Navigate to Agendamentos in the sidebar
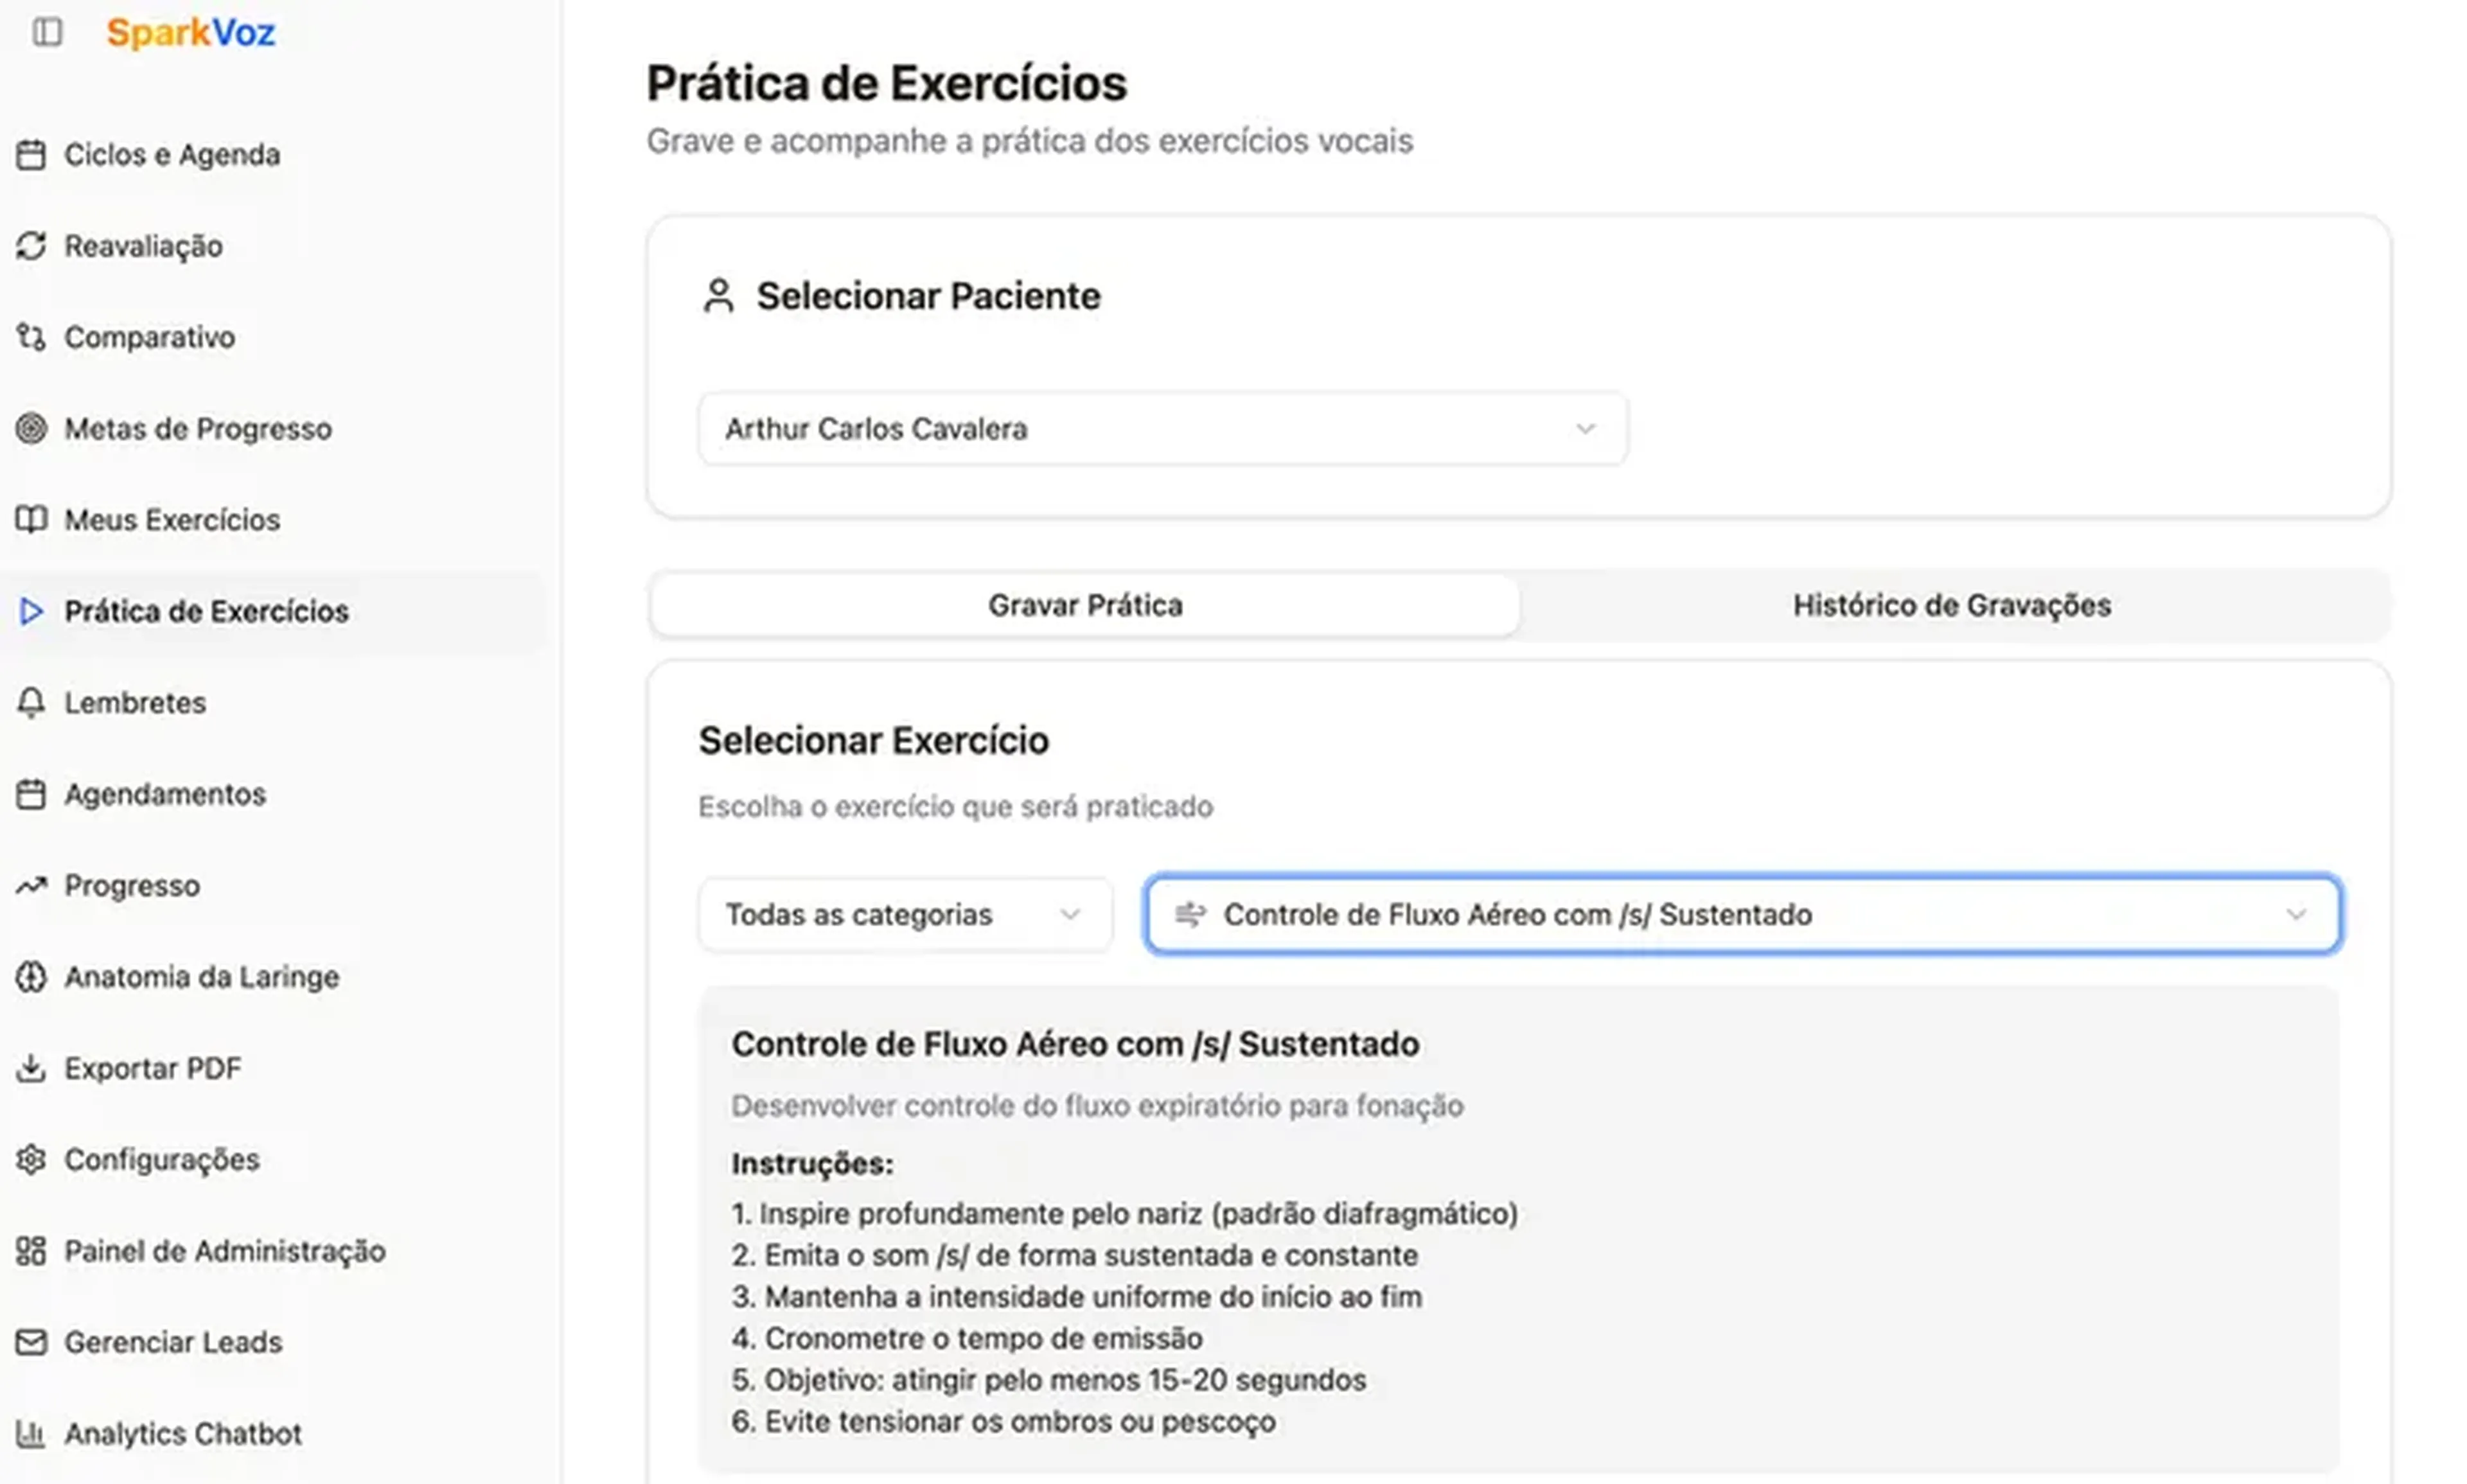The height and width of the screenshot is (1484, 2467). coord(165,795)
